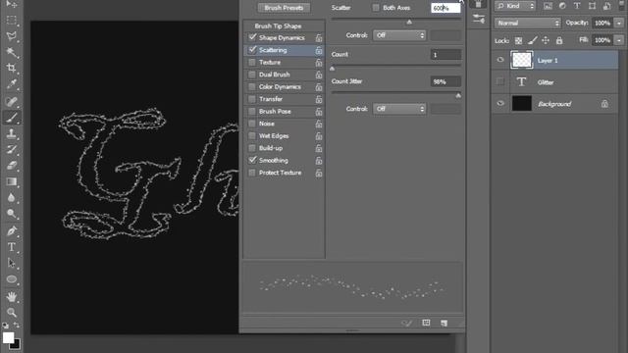This screenshot has width=628, height=353.
Task: Click Lock transparent pixels icon
Action: [518, 40]
